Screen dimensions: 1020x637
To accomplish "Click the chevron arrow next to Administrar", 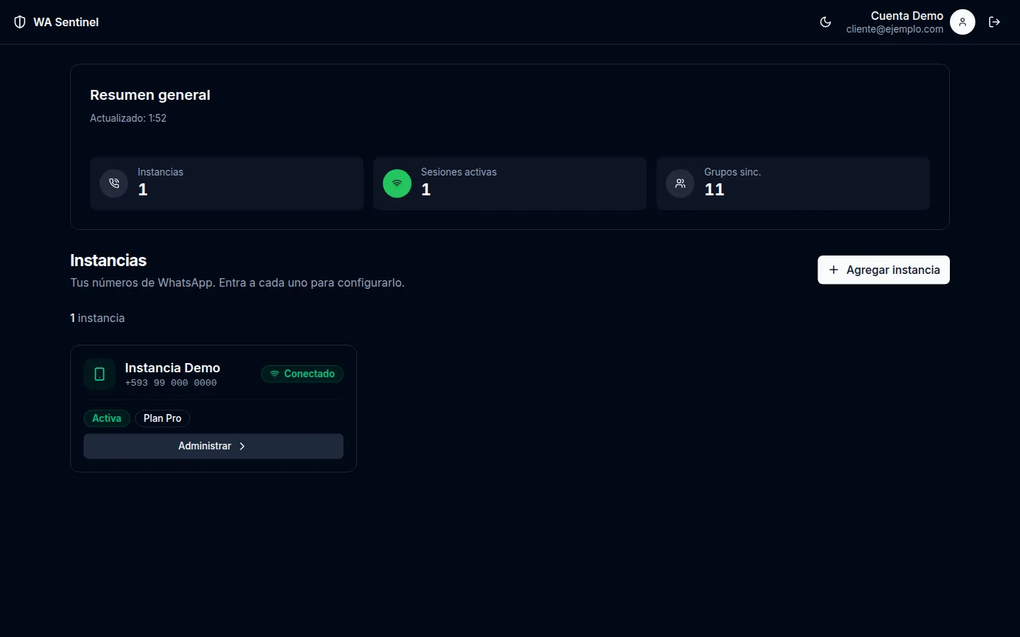I will point(242,447).
